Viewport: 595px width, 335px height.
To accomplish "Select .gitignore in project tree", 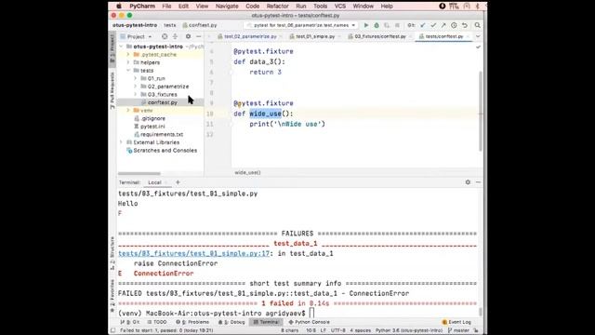I will coord(152,118).
